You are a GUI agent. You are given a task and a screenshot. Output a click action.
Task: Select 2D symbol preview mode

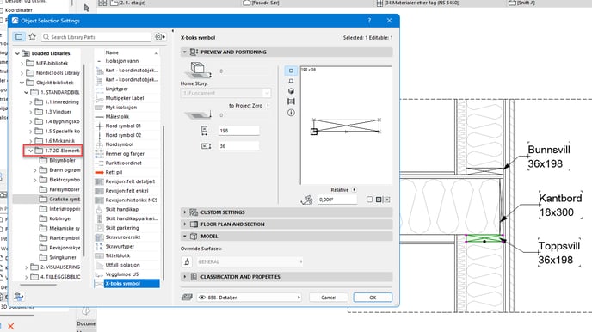(x=291, y=71)
